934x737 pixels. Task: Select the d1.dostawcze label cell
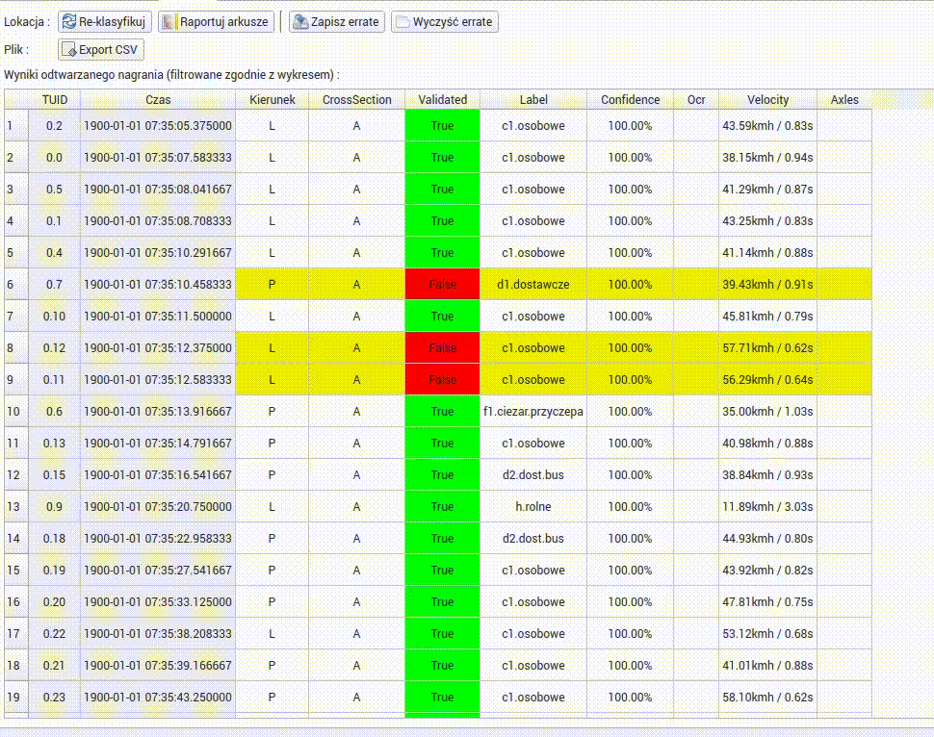pyautogui.click(x=532, y=285)
